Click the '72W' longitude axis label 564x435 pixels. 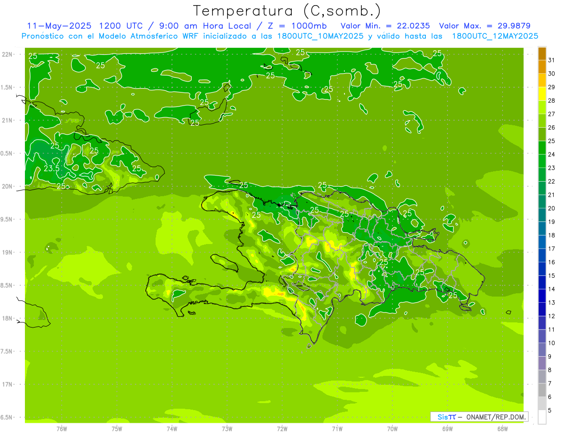pos(282,429)
